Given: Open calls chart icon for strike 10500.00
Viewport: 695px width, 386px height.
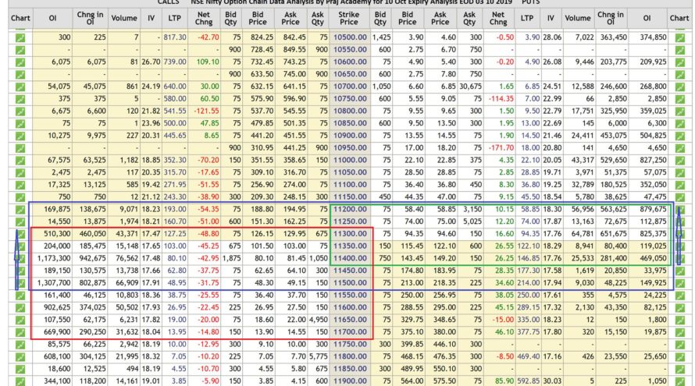Looking at the screenshot, I should tap(20, 37).
